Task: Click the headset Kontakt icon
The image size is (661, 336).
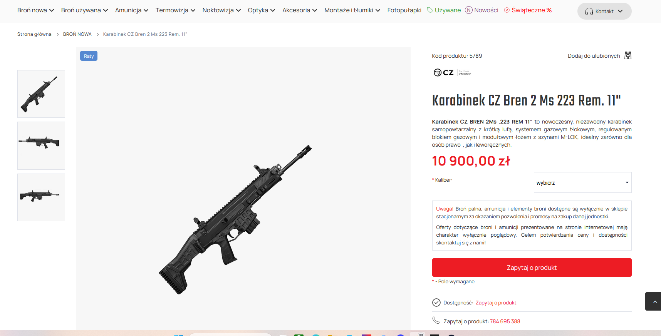Action: pyautogui.click(x=589, y=12)
